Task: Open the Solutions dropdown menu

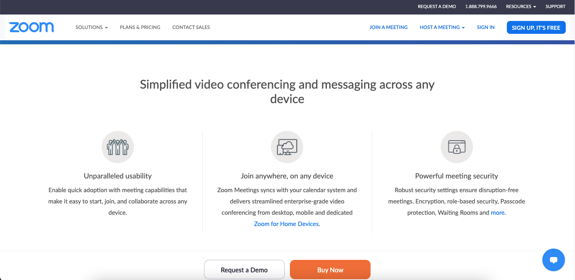Action: (x=91, y=27)
